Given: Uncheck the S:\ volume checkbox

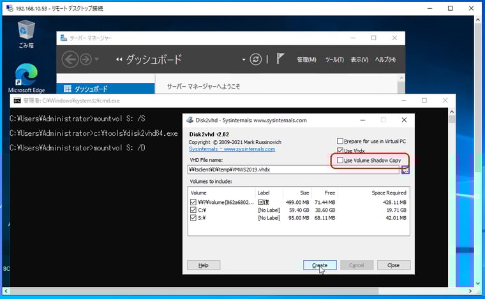Looking at the screenshot, I should (193, 218).
